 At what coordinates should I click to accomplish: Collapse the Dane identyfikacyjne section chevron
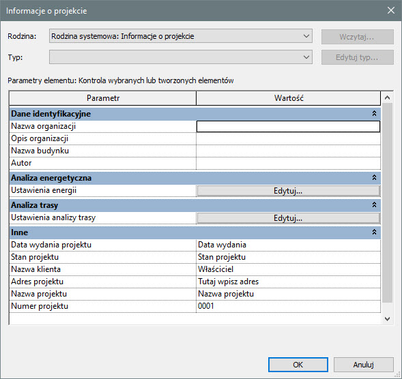(374, 113)
